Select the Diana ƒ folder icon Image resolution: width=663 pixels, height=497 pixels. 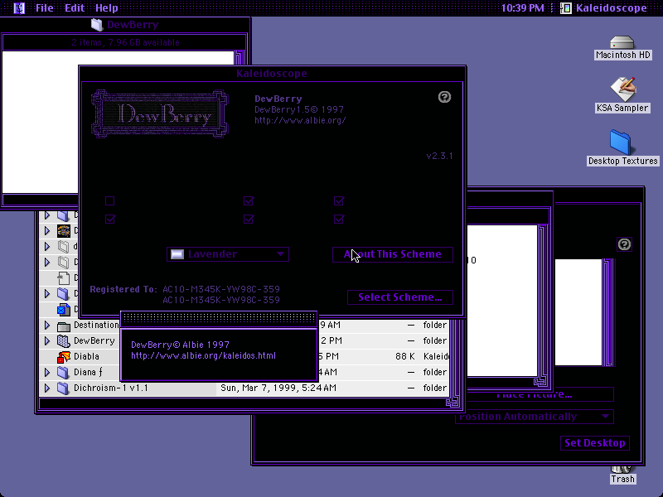[64, 372]
